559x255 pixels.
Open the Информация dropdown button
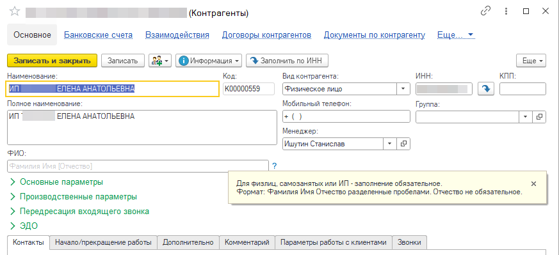pos(209,61)
